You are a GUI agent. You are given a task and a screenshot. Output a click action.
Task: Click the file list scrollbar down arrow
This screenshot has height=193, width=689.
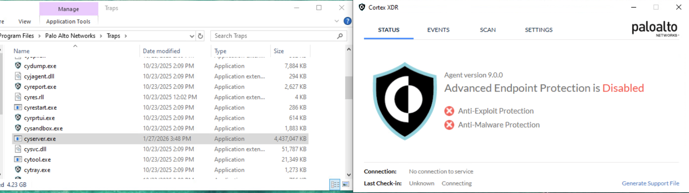tap(349, 175)
